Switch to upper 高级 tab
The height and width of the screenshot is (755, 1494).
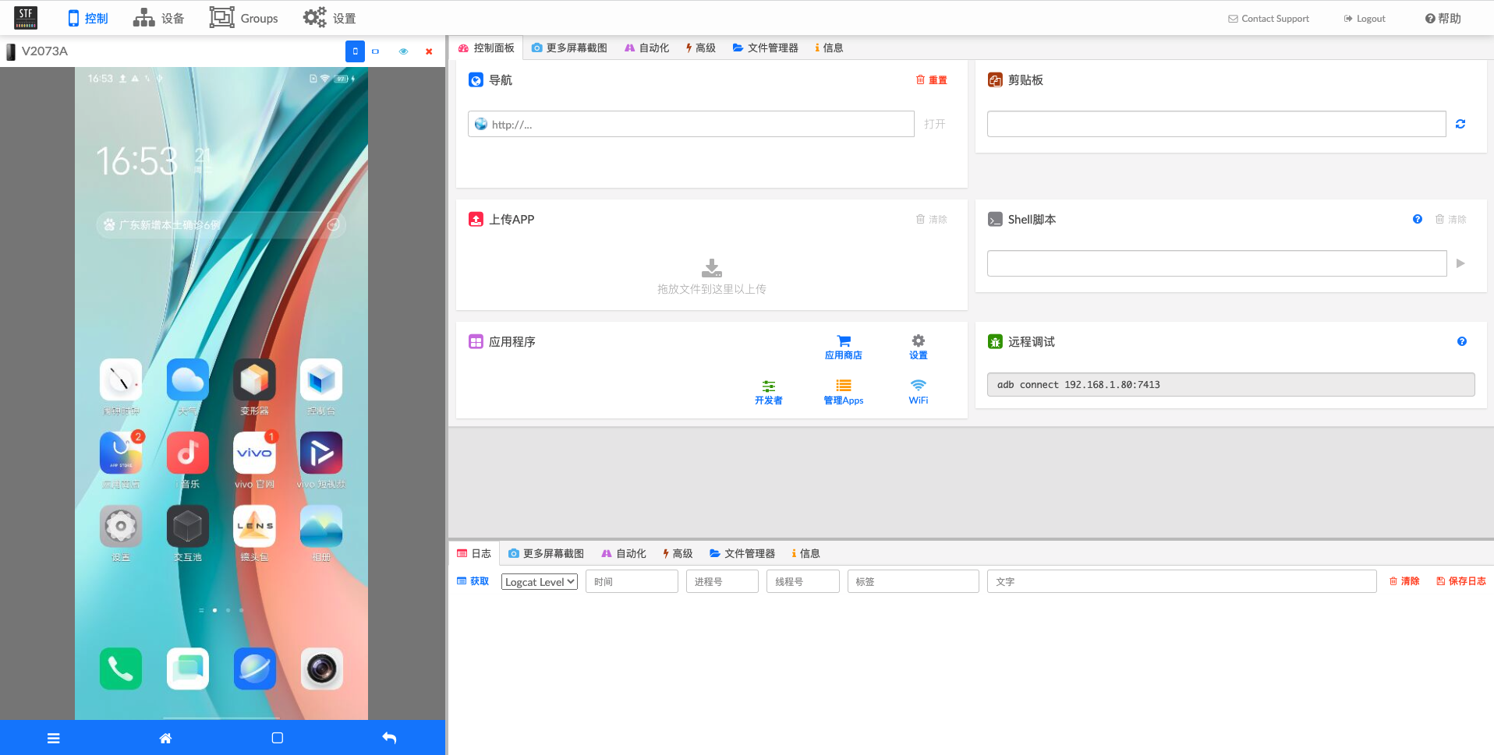700,48
